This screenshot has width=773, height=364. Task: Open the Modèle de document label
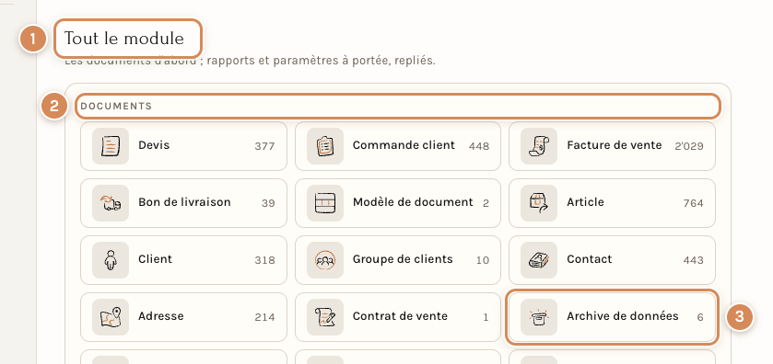(x=413, y=202)
